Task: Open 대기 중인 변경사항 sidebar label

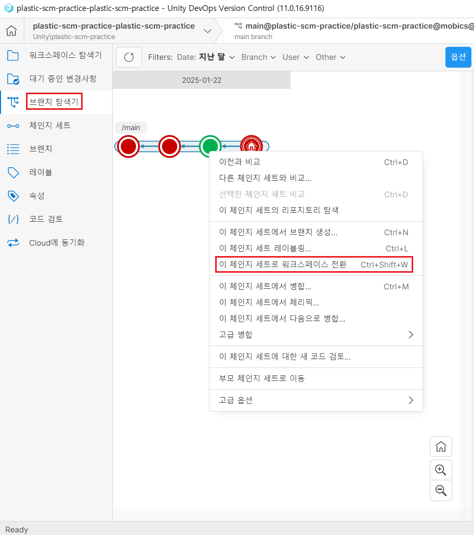Action: [x=63, y=79]
